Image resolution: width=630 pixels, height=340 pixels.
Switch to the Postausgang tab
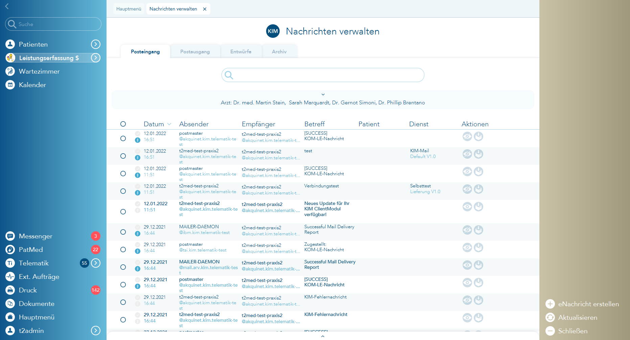[195, 52]
